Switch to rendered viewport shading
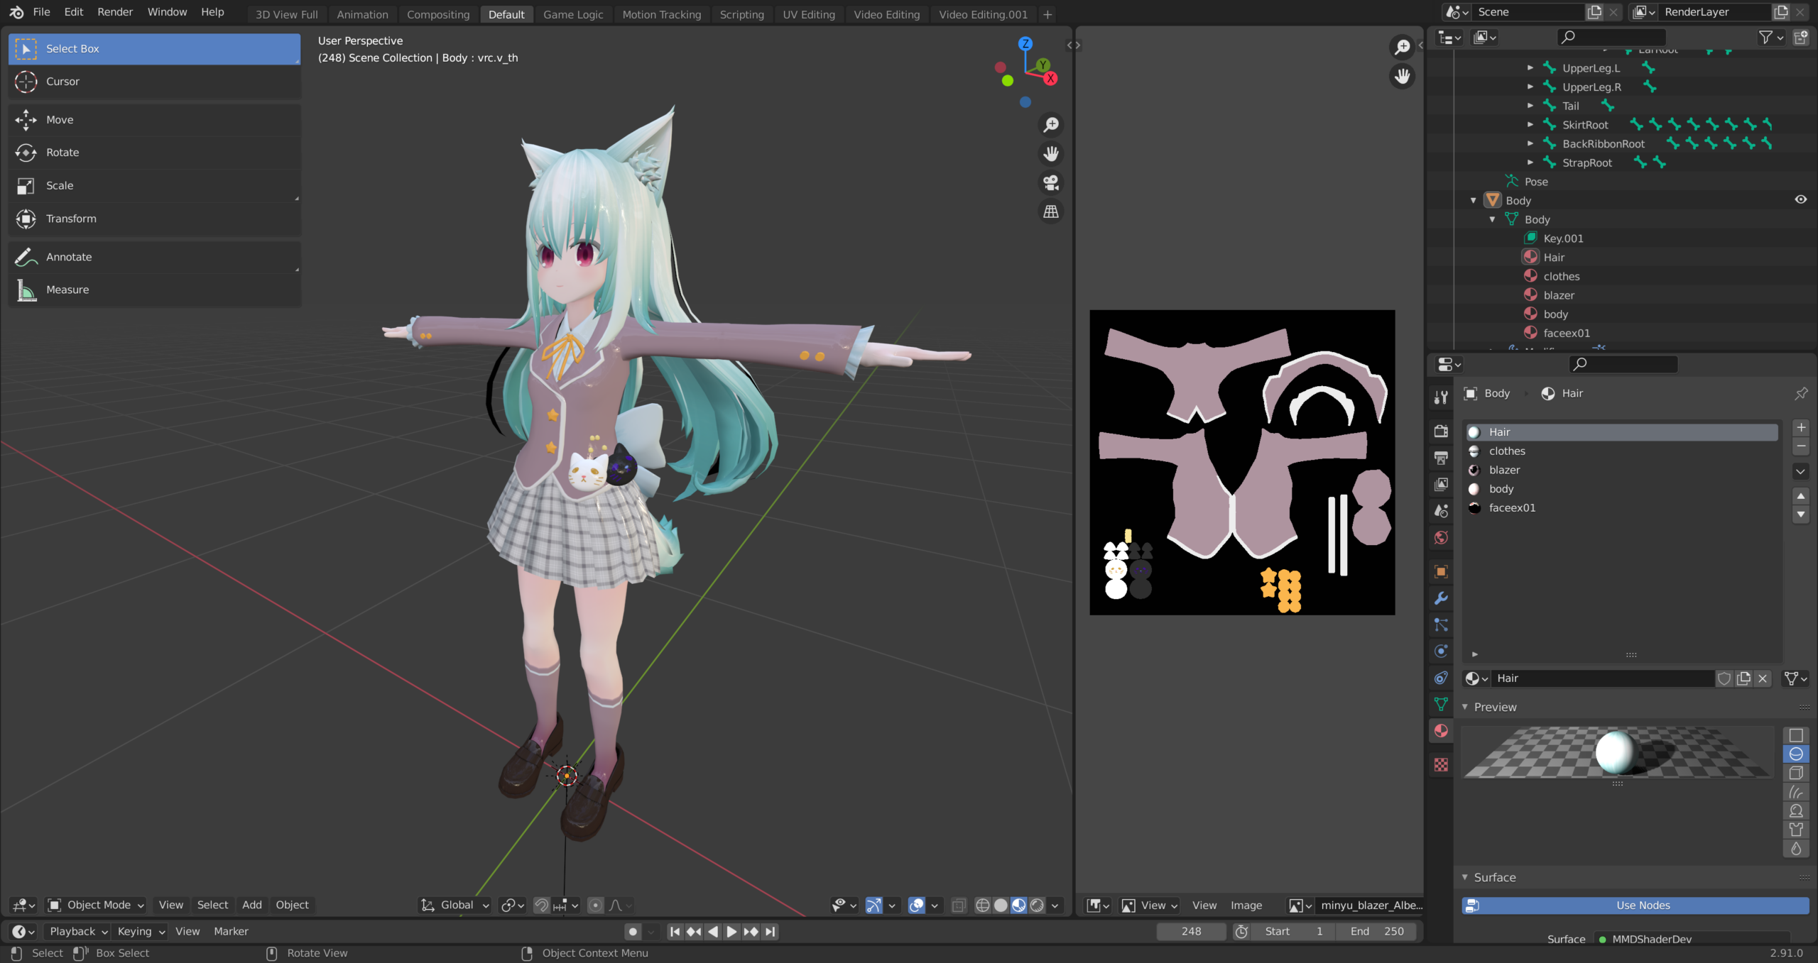The height and width of the screenshot is (963, 1818). pyautogui.click(x=1038, y=905)
